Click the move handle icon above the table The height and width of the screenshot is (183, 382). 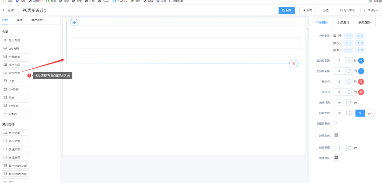pyautogui.click(x=74, y=22)
